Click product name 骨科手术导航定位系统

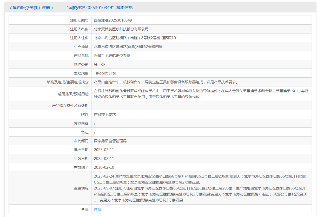[x=112, y=56]
